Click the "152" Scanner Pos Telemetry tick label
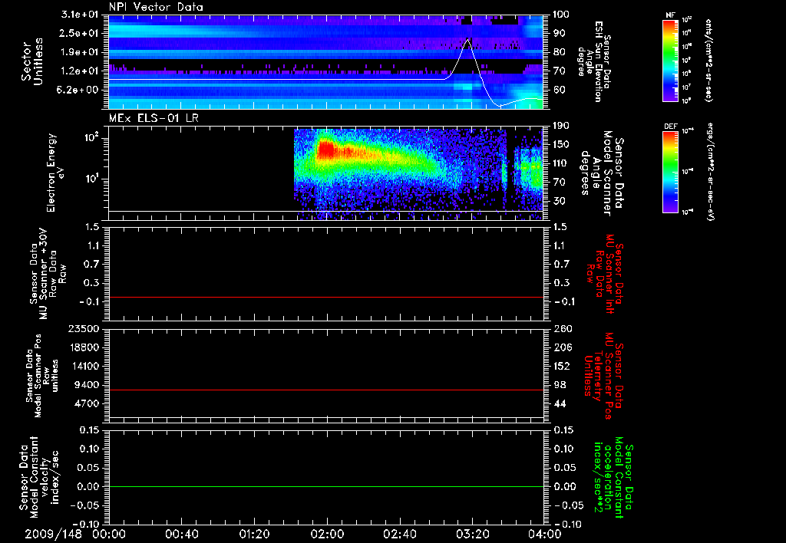 pyautogui.click(x=561, y=366)
